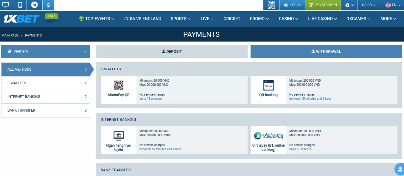Open the desktop app icon
Screen dimensions: 404x176
click(x=6, y=5)
